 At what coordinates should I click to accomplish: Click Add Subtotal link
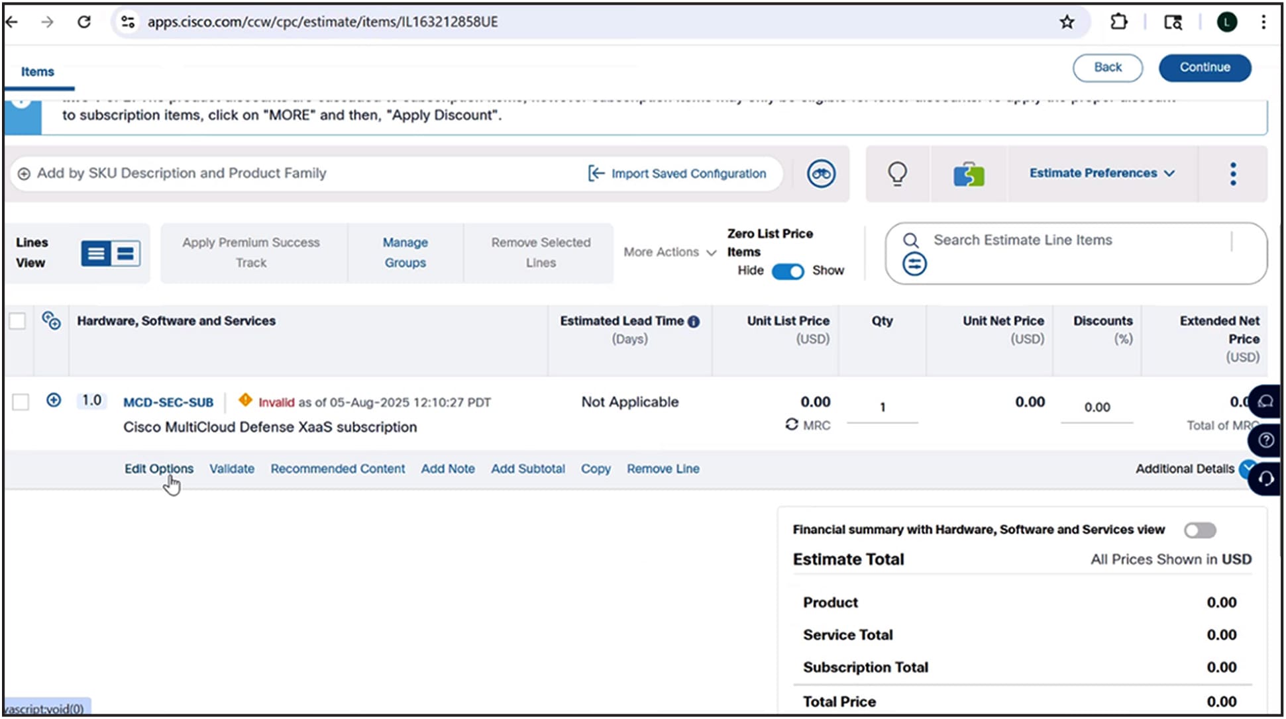point(528,469)
